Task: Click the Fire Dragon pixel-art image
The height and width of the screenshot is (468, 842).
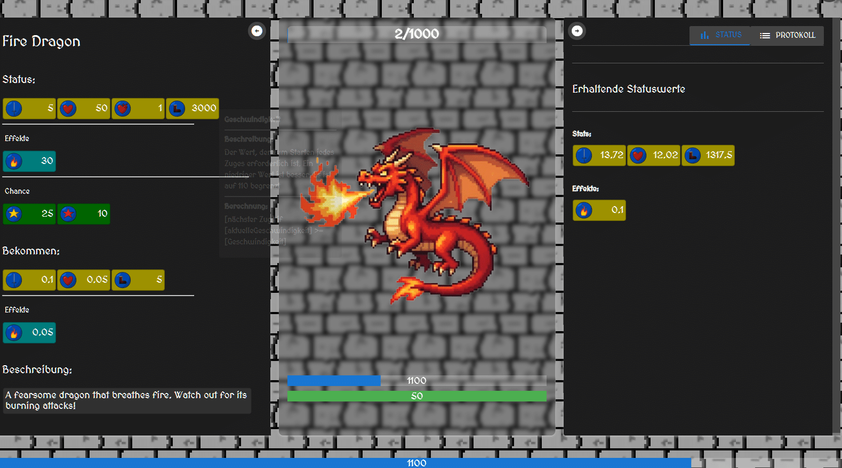Action: coord(415,216)
